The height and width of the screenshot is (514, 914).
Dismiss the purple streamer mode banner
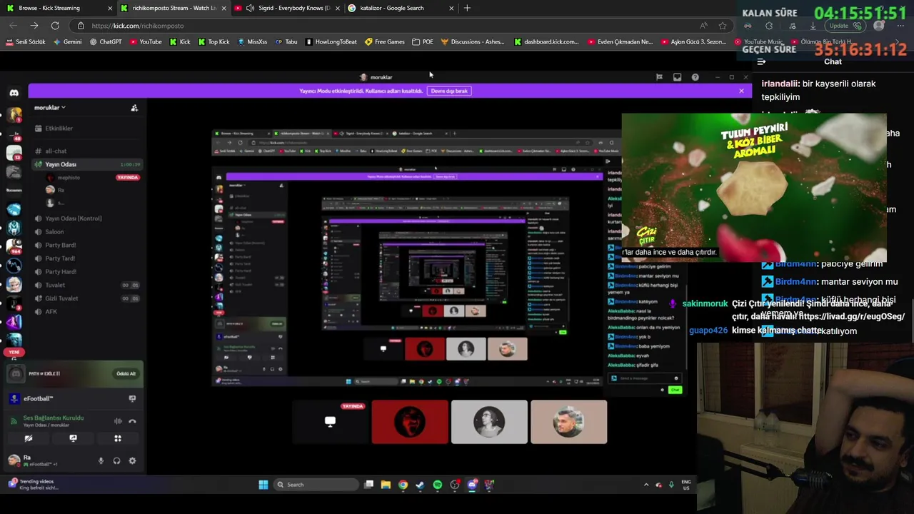(741, 91)
